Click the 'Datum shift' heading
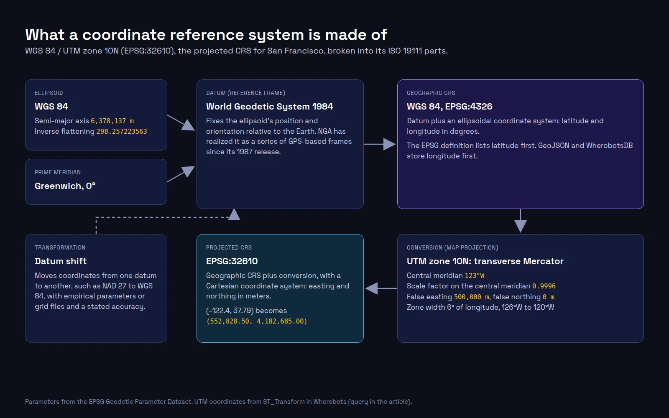 pyautogui.click(x=61, y=261)
